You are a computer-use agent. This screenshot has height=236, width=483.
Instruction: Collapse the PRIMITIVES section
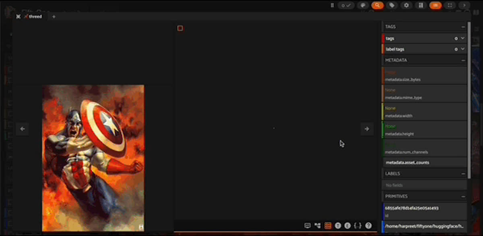(463, 197)
